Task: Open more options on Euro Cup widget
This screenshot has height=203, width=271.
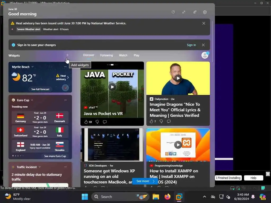Action: (x=65, y=100)
